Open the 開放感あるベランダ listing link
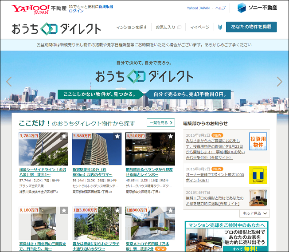Screen dimensions: 289x252 tap(149, 172)
